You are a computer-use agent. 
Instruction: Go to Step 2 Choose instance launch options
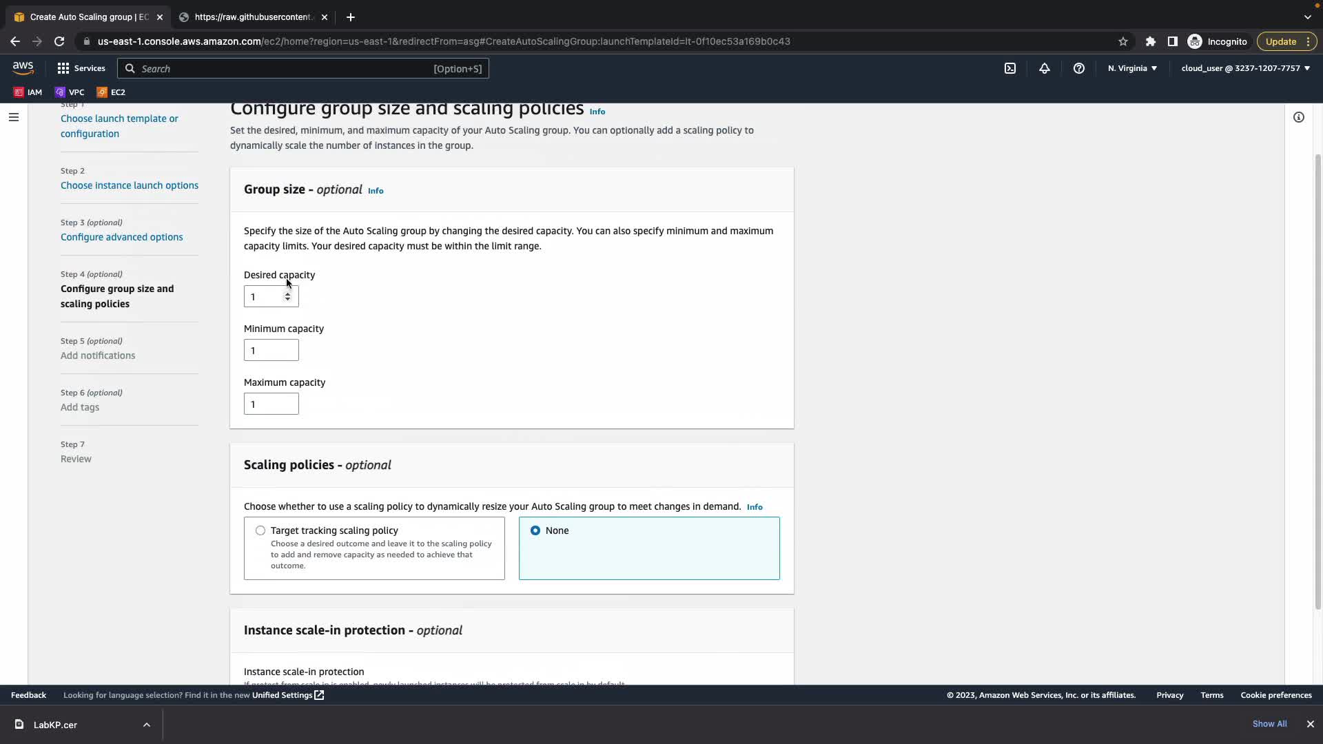[129, 185]
